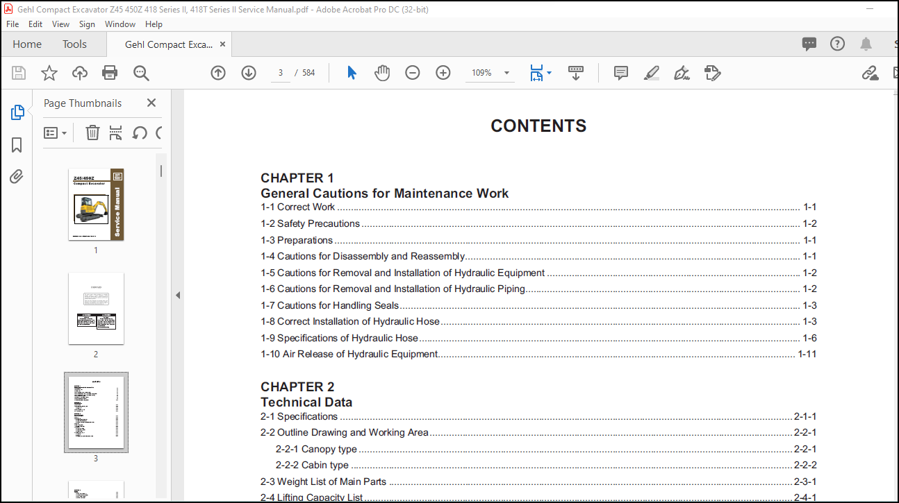Add document to starred favorites
Viewport: 899px width, 503px height.
pyautogui.click(x=49, y=73)
